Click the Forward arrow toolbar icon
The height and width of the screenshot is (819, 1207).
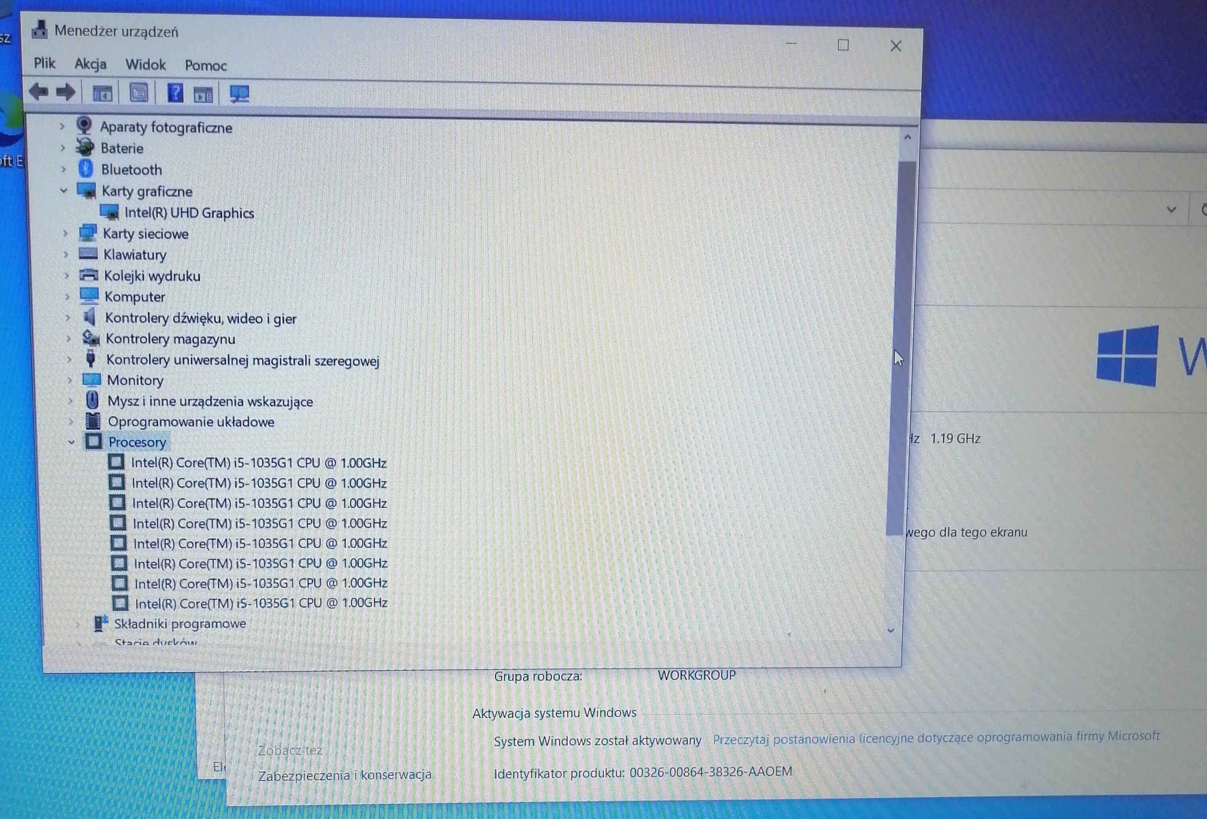[x=65, y=93]
